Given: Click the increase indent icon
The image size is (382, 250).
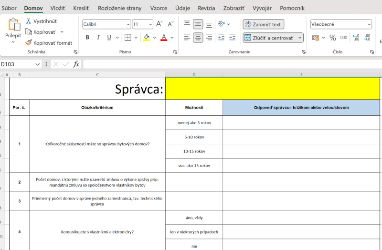Looking at the screenshot, I should pyautogui.click(x=232, y=38).
